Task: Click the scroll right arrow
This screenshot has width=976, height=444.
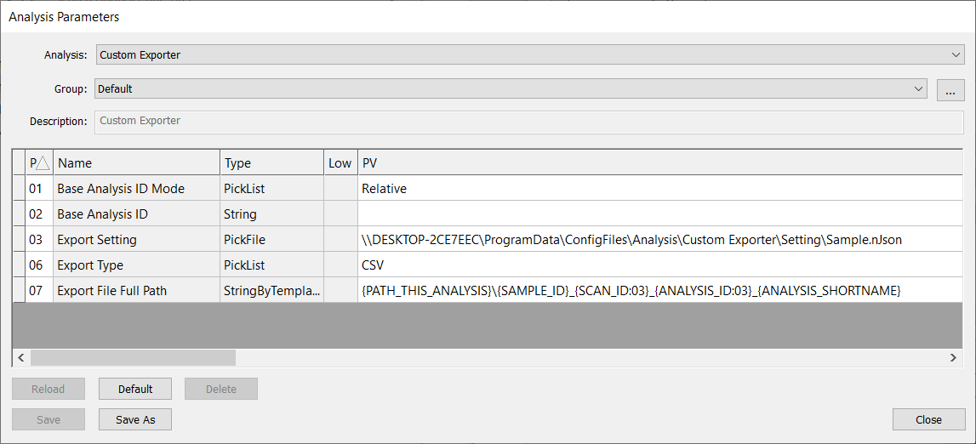Action: (953, 358)
